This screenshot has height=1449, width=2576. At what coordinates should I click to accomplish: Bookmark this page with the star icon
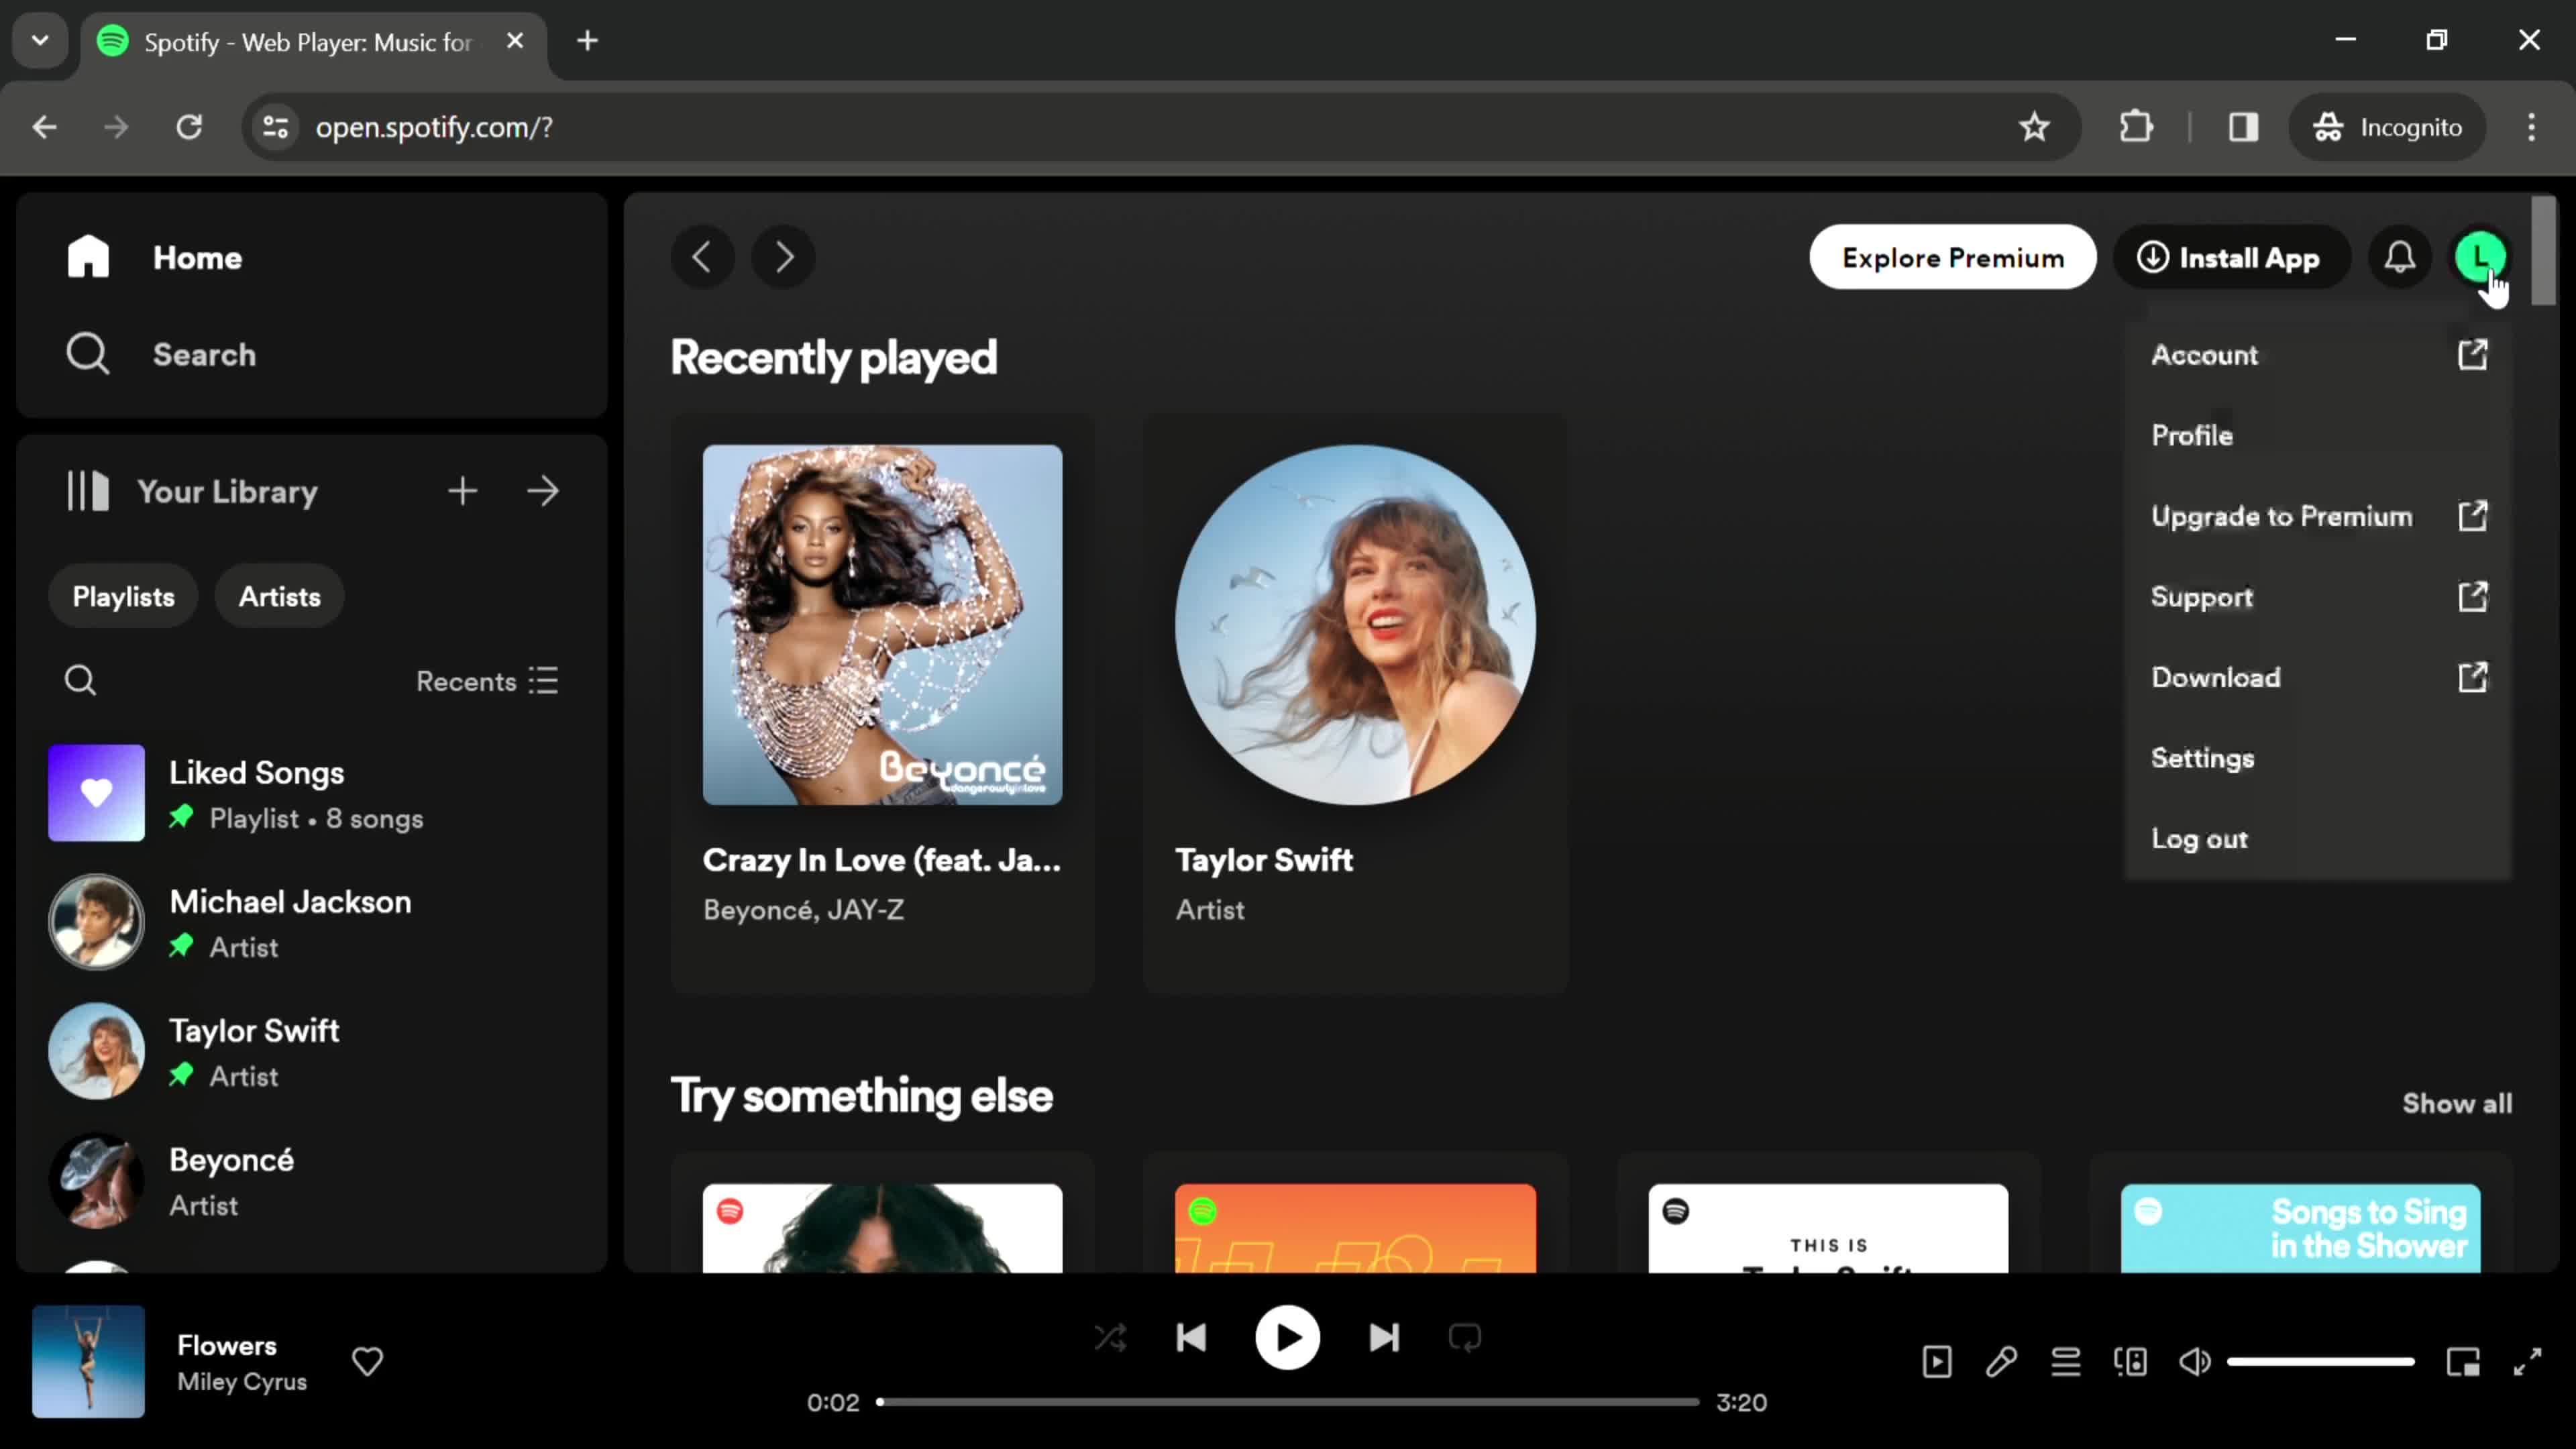2034,127
